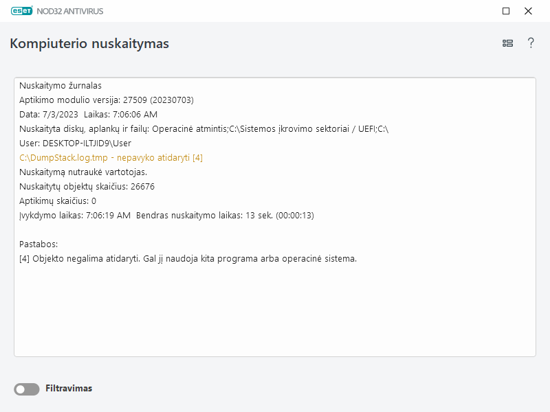Click the ESET logo in the title bar
The width and height of the screenshot is (550, 412).
(21, 11)
